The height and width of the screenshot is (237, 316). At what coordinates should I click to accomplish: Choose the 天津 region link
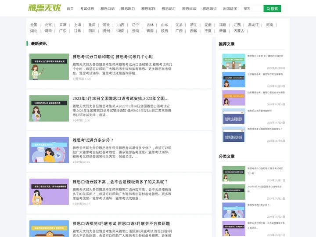click(63, 25)
